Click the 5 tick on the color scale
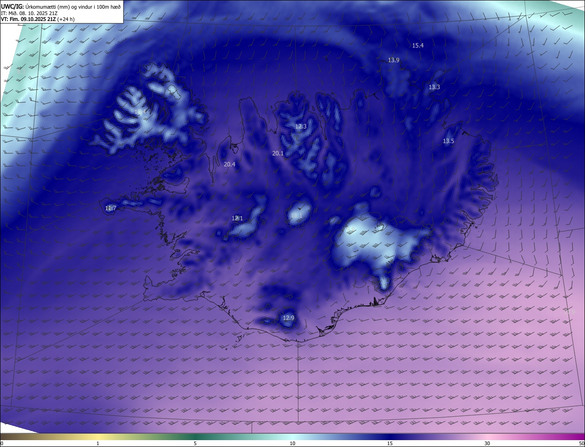The width and height of the screenshot is (585, 447). click(195, 443)
